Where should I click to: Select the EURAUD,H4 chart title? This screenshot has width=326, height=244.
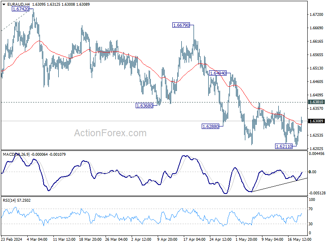(18, 4)
